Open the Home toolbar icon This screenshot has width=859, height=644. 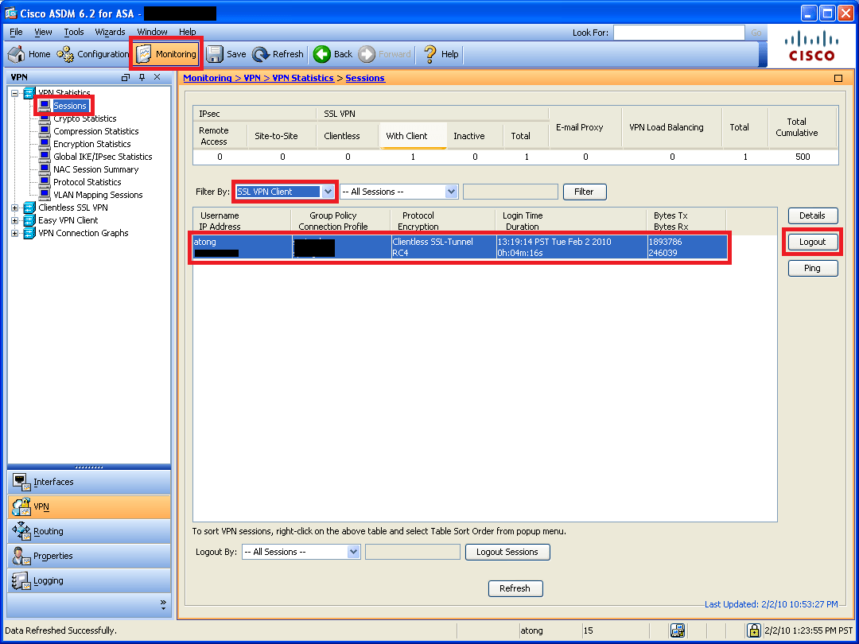click(28, 54)
